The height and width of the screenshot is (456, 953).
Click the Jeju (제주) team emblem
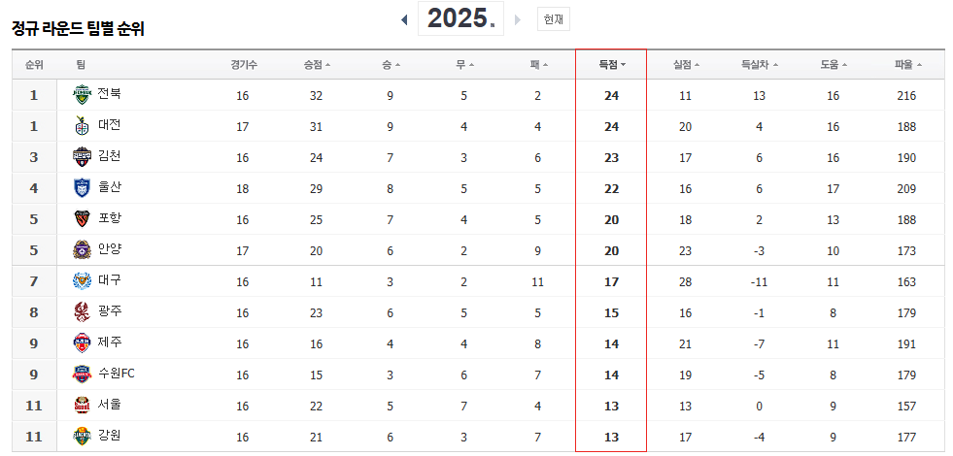point(81,343)
